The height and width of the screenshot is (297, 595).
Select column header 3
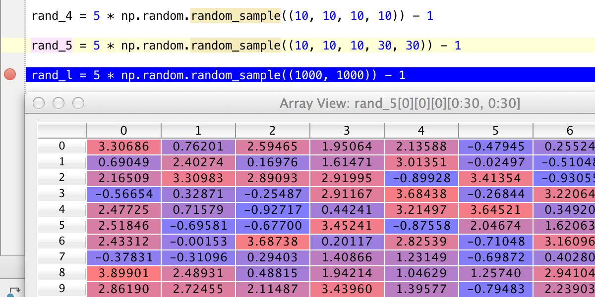pyautogui.click(x=347, y=131)
